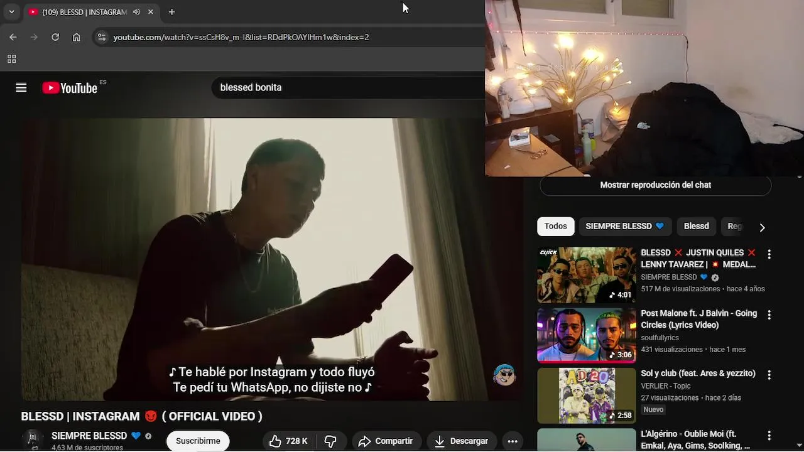Click '431 visualizaciones · hace 1 mes' text
The width and height of the screenshot is (804, 452).
[693, 350]
